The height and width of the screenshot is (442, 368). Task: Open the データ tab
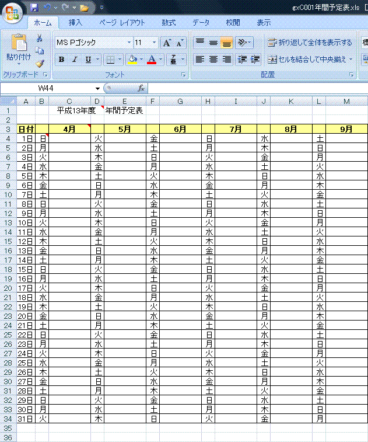(x=201, y=23)
